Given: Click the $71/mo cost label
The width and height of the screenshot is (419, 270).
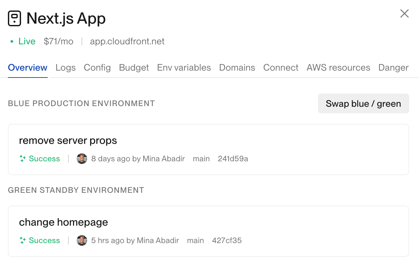Looking at the screenshot, I should coord(58,41).
